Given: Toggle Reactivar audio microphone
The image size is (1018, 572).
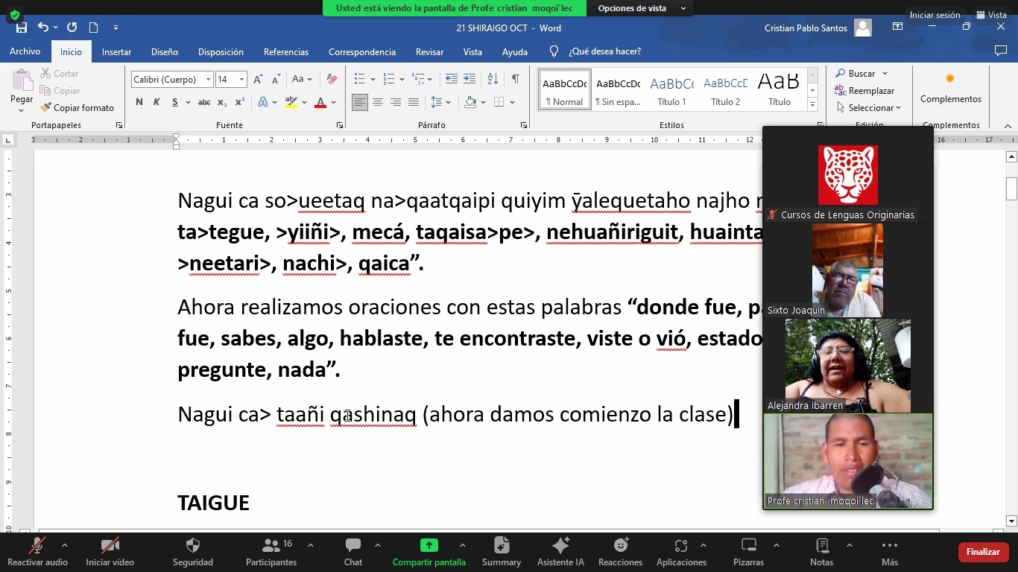Looking at the screenshot, I should point(37,552).
